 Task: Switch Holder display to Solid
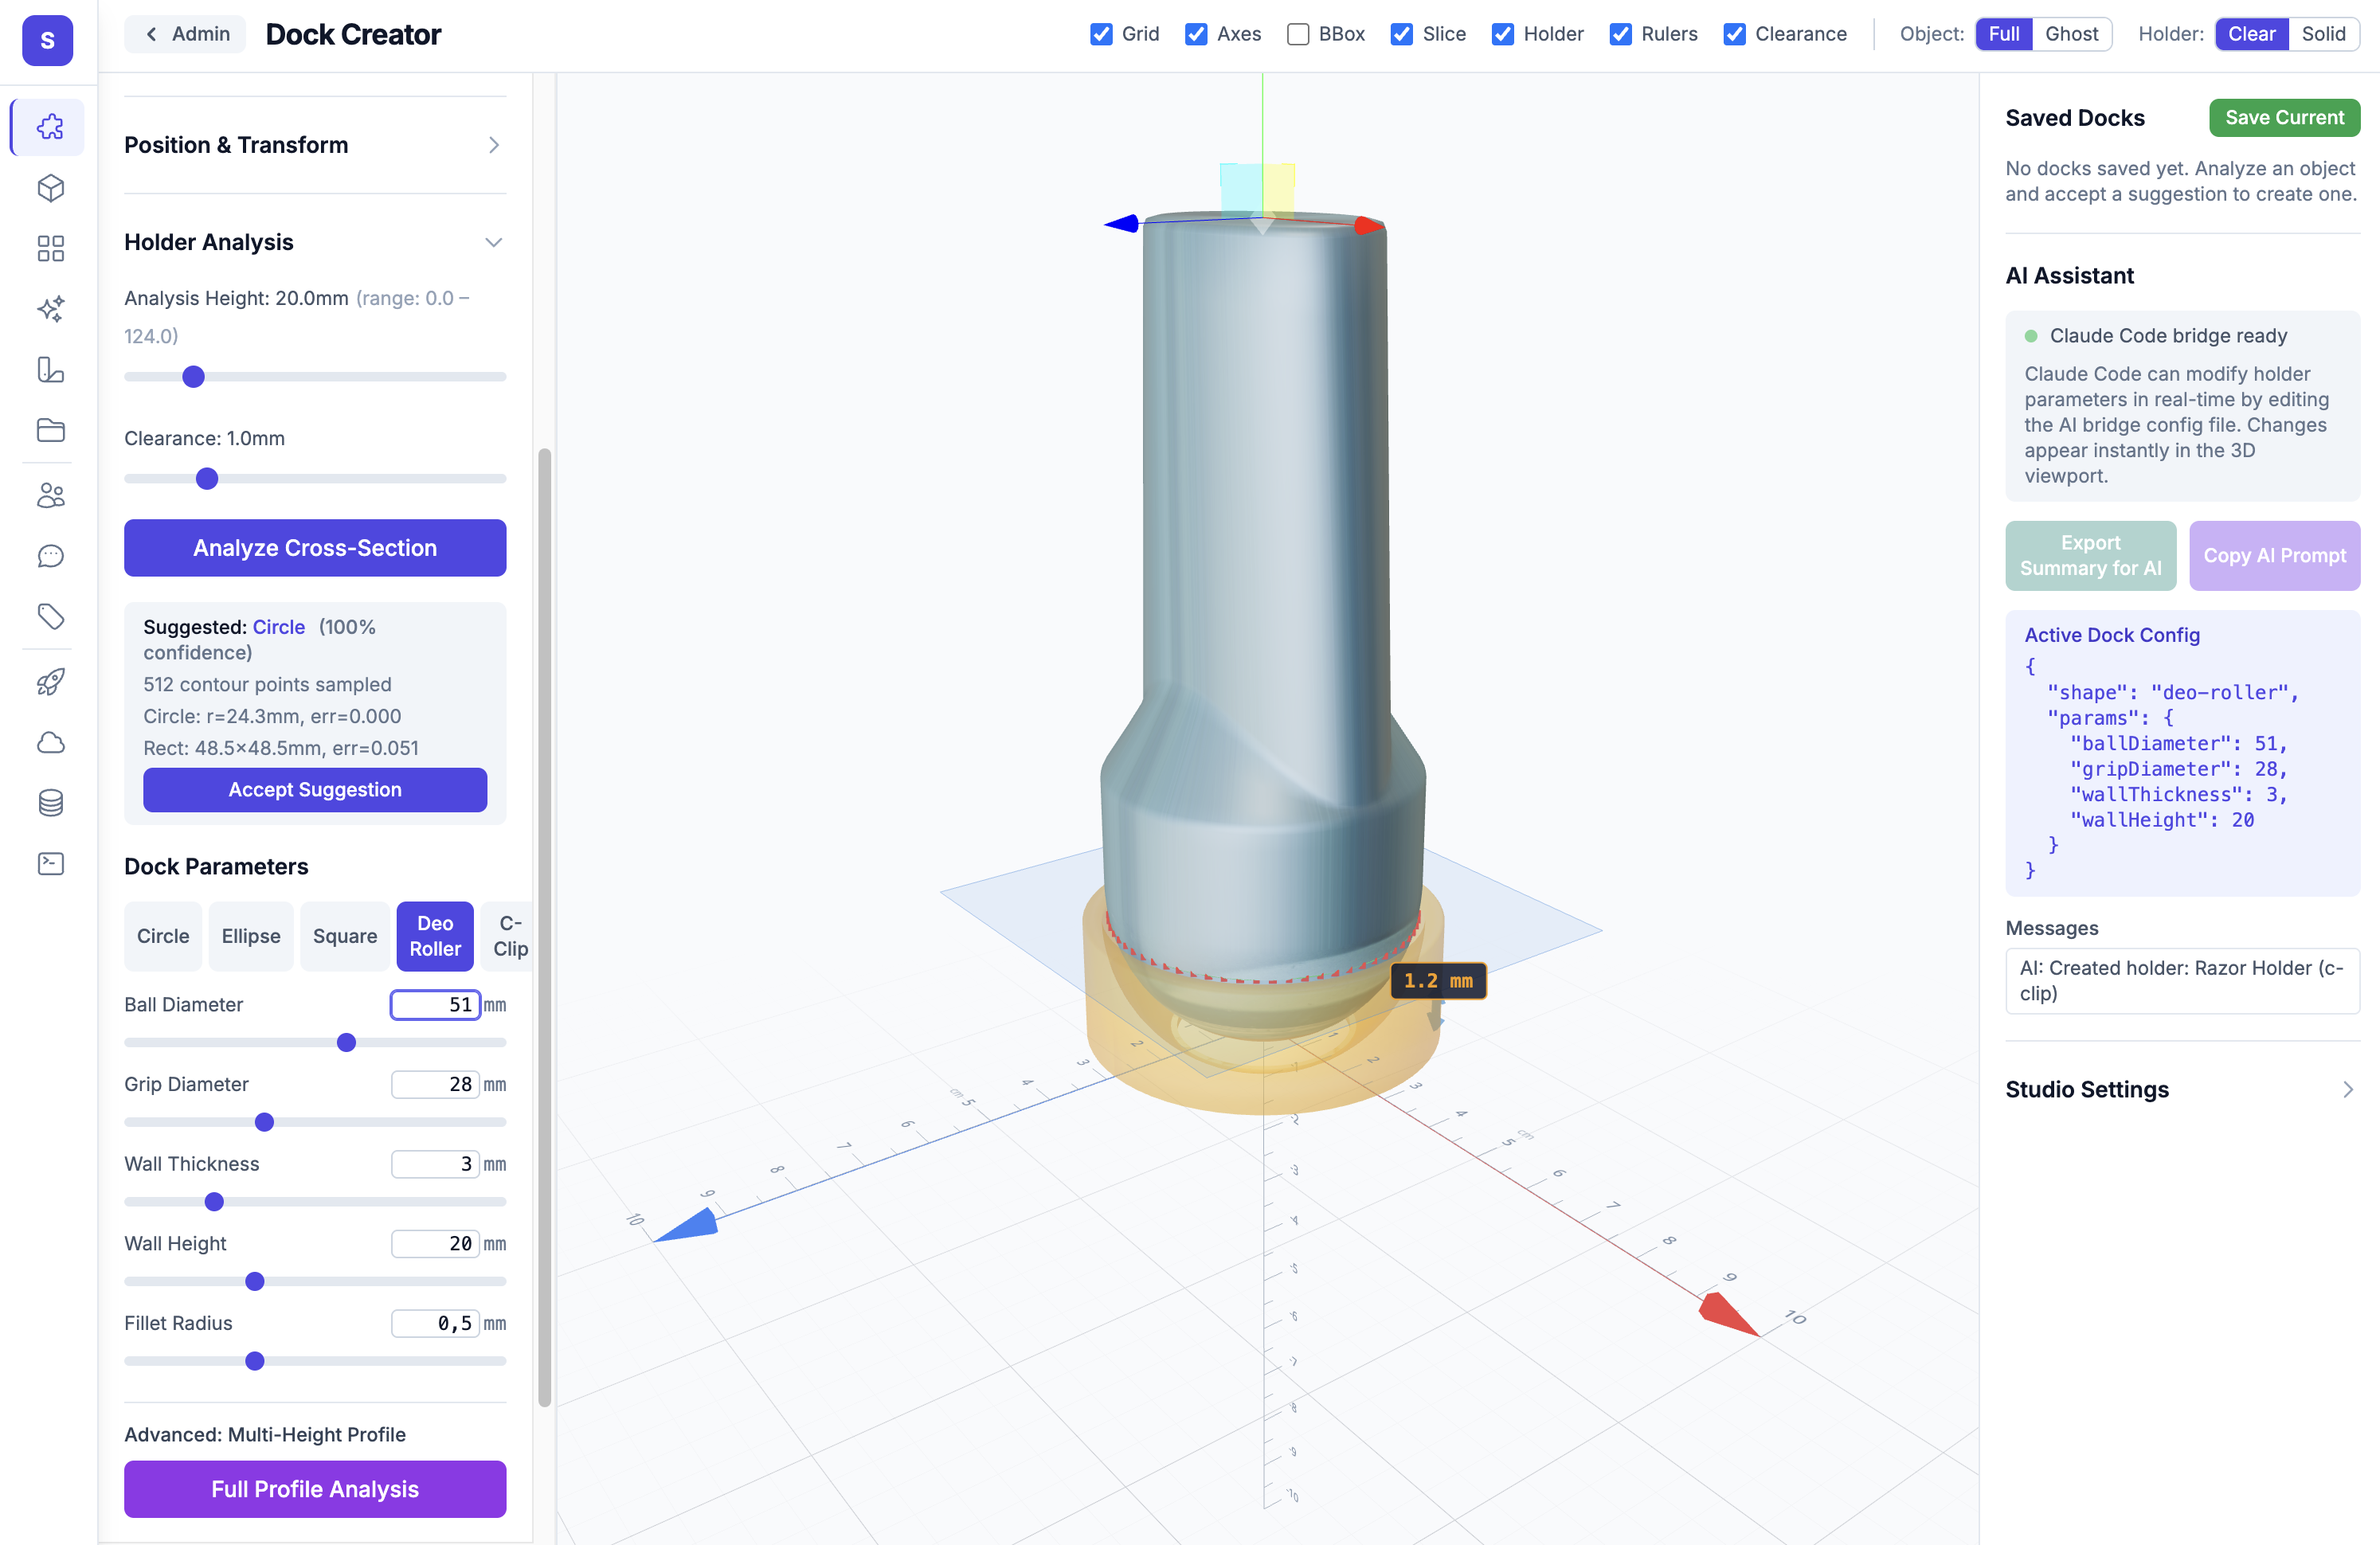2324,33
